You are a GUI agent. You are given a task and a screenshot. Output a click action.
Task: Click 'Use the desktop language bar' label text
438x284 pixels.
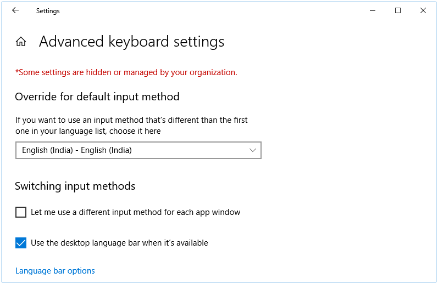[119, 243]
